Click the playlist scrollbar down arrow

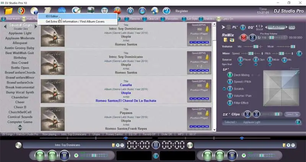coord(214,130)
